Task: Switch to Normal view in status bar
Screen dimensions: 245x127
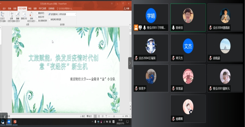Action: (x=95, y=116)
